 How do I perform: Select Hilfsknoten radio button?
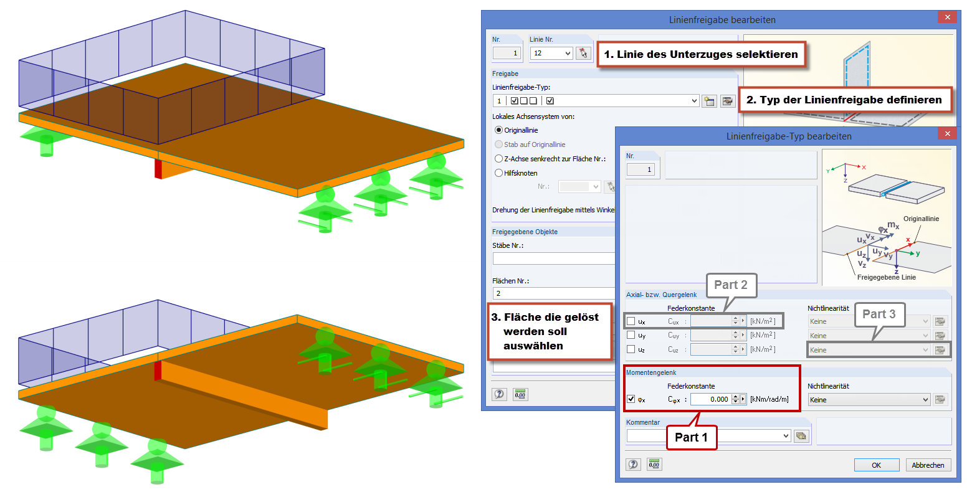(498, 173)
